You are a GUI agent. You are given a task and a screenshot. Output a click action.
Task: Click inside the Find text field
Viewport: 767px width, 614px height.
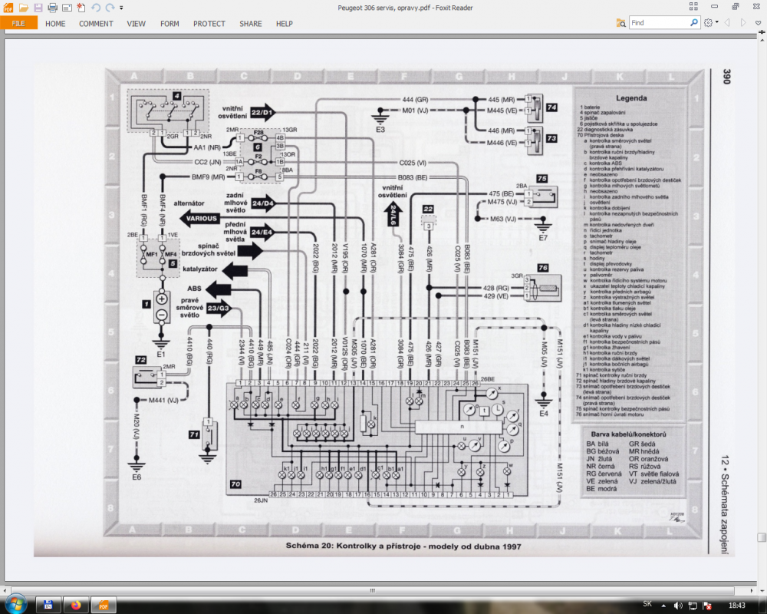(x=660, y=22)
